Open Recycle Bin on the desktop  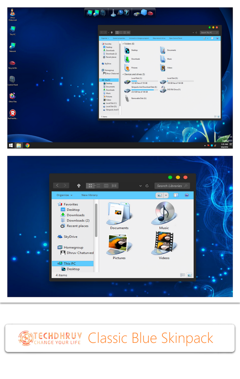[x=12, y=64]
